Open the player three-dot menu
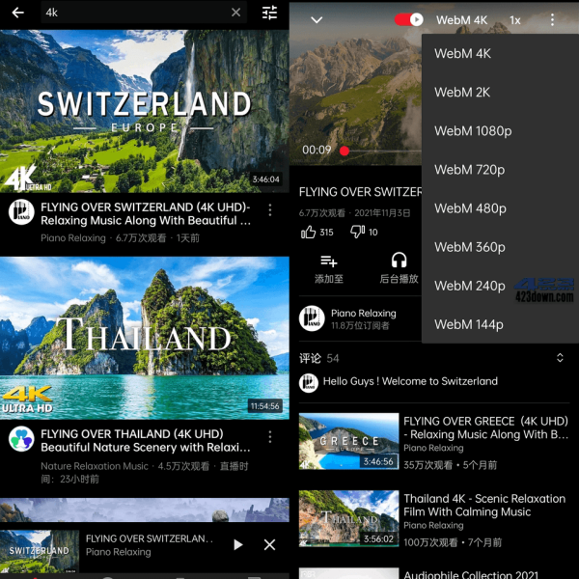Viewport: 579px width, 579px height. click(552, 20)
